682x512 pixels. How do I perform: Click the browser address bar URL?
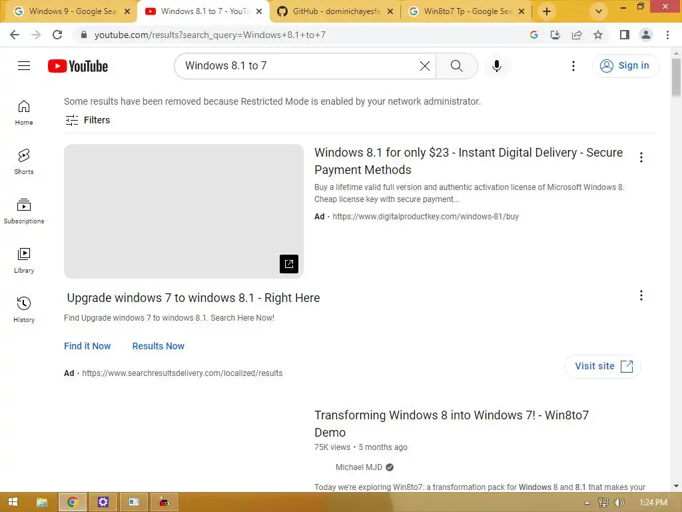tap(210, 35)
